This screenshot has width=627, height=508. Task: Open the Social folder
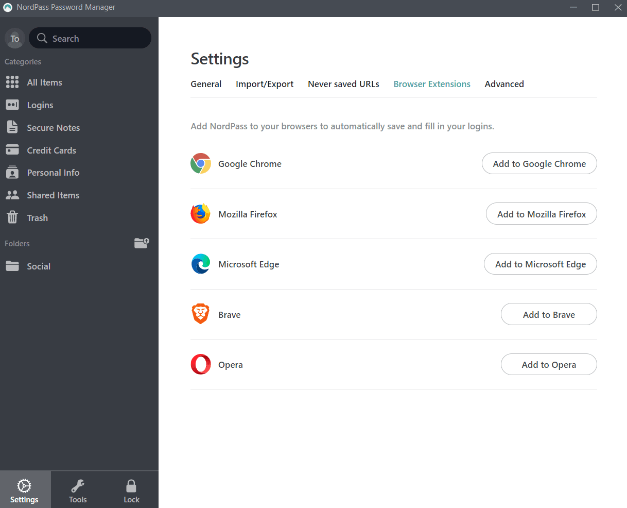tap(39, 266)
